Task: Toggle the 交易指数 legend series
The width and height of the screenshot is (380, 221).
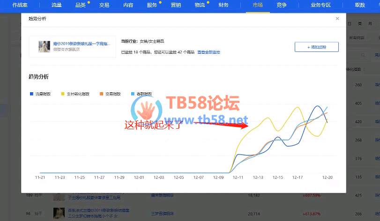Action: [110, 94]
